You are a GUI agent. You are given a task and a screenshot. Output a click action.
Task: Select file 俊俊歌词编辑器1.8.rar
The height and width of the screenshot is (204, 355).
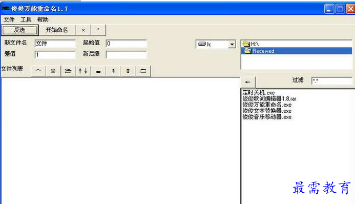(x=269, y=99)
